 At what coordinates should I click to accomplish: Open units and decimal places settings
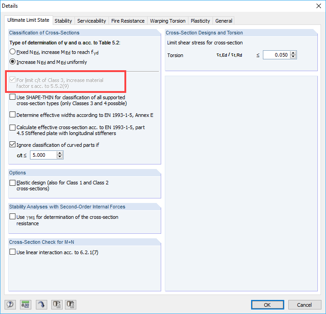[x=25, y=304]
